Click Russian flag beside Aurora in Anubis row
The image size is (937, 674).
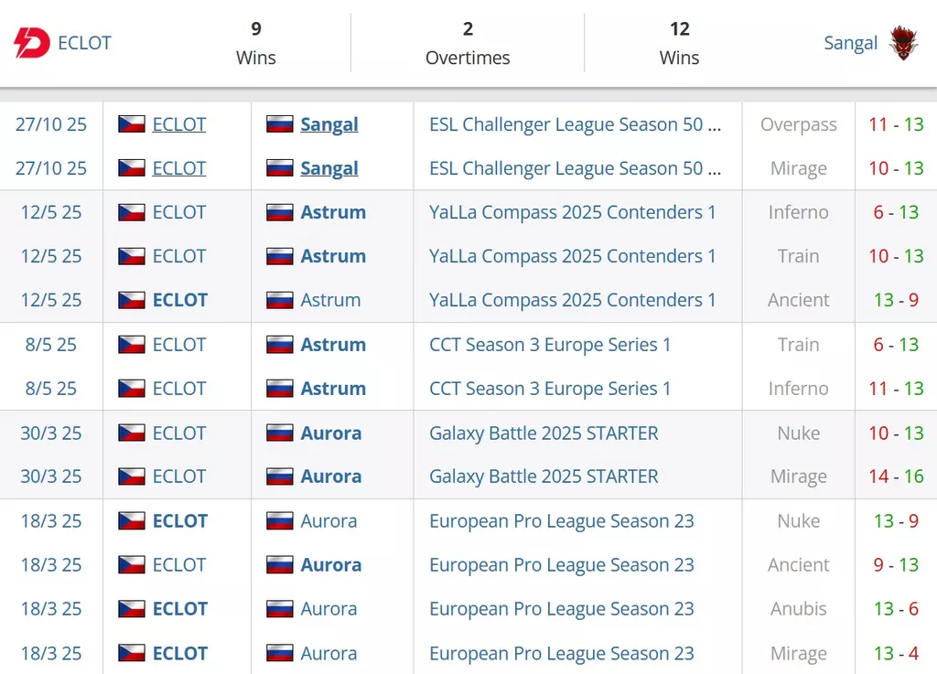click(x=279, y=609)
